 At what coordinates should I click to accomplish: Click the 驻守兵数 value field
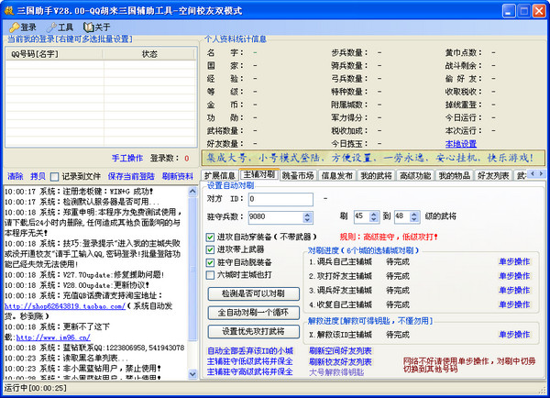click(275, 217)
